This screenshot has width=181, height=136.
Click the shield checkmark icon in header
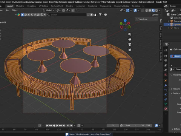[x=106, y=15]
